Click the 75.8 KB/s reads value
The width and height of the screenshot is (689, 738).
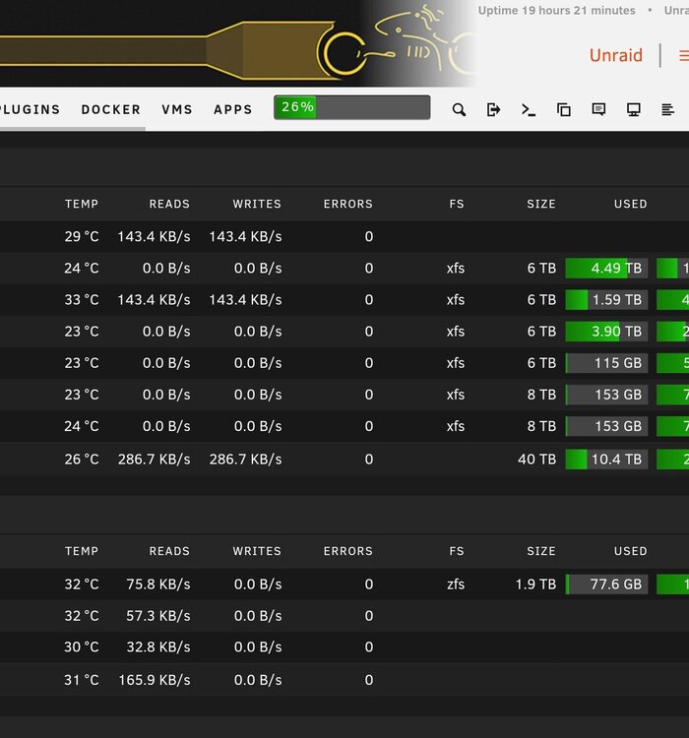click(x=158, y=584)
